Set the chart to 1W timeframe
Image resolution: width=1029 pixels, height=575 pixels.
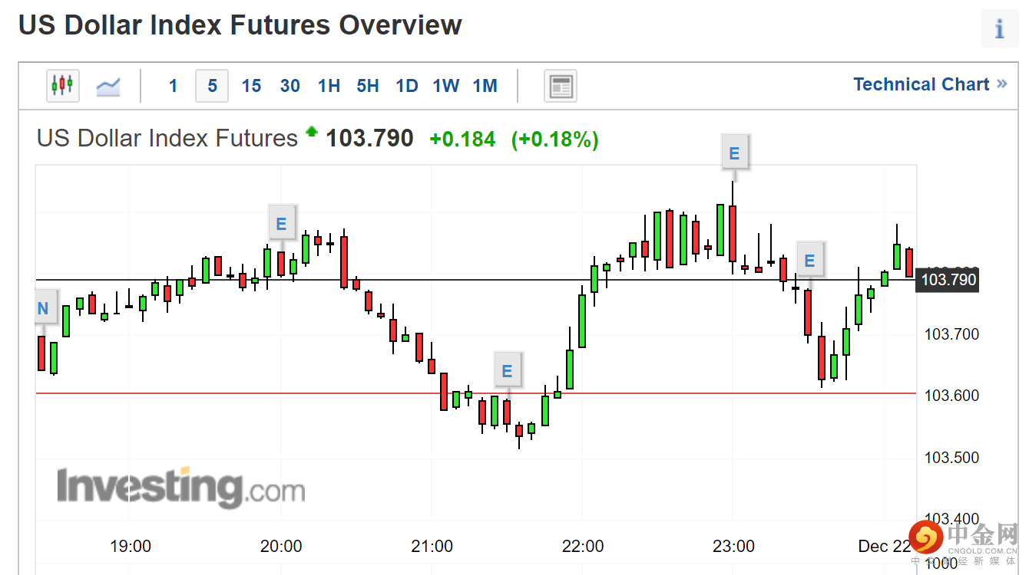tap(445, 86)
